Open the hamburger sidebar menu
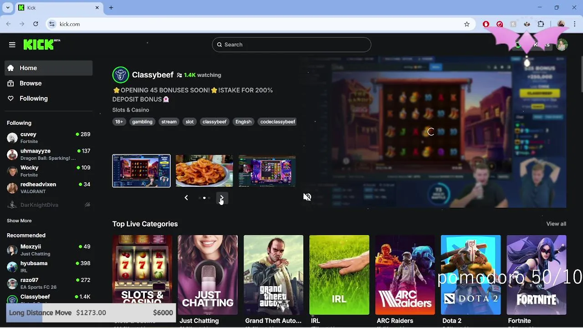 coord(12,45)
